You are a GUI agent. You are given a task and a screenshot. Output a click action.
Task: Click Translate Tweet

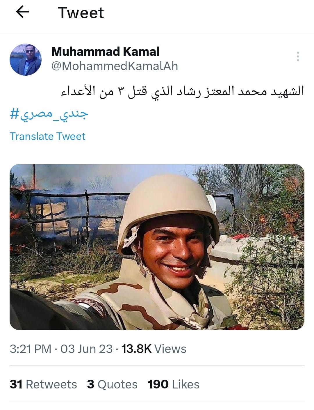[48, 136]
